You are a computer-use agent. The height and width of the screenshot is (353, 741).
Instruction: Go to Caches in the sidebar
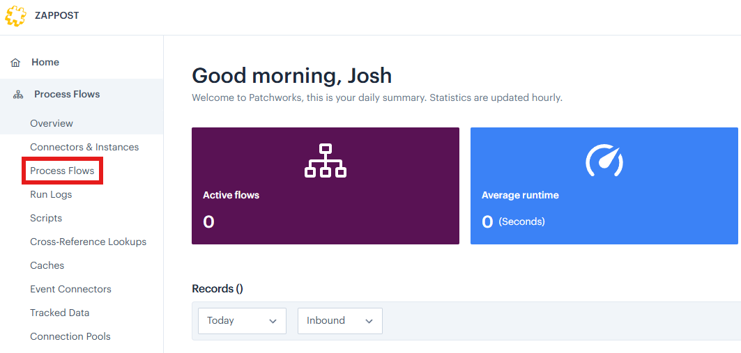[47, 265]
